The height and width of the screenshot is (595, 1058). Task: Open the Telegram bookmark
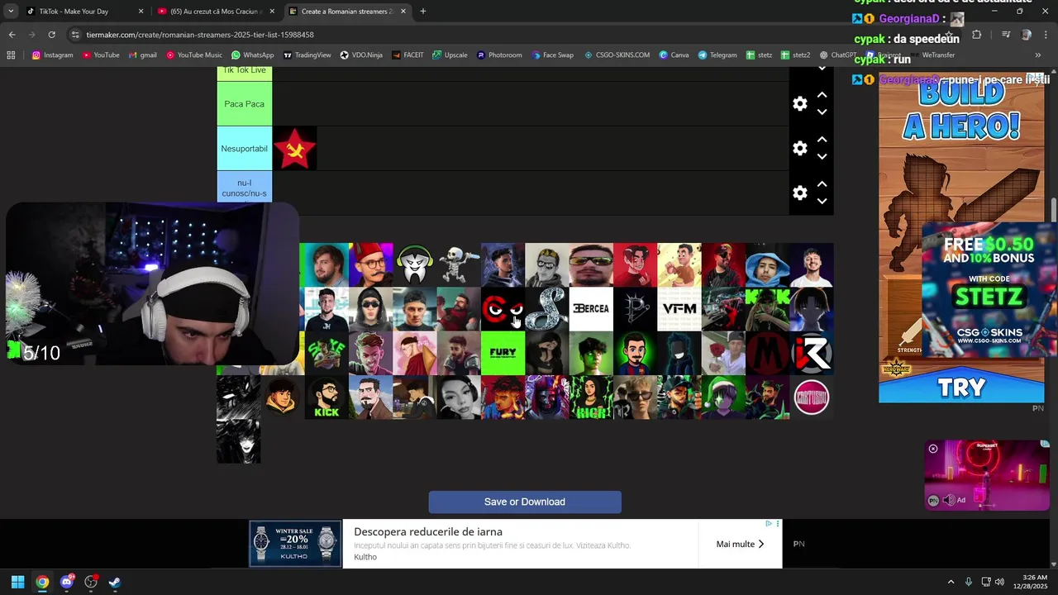(x=717, y=55)
